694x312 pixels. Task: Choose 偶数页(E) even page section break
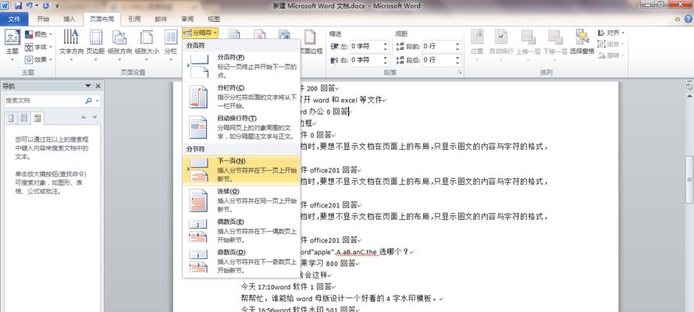pos(242,231)
